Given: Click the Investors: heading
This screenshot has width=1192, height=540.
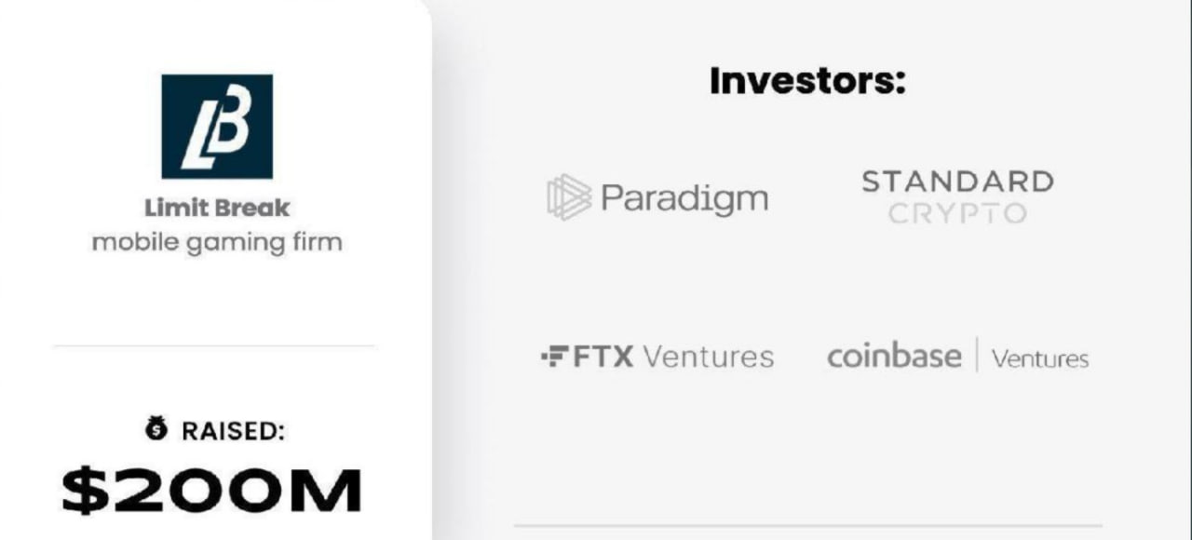Looking at the screenshot, I should pos(807,81).
